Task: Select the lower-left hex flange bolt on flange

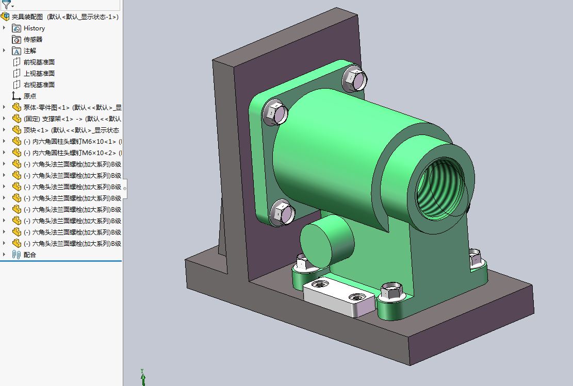Action: (x=282, y=212)
